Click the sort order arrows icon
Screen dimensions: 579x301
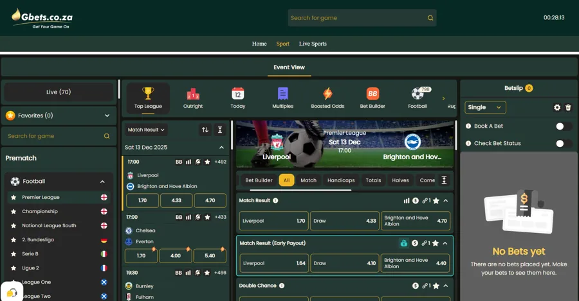205,130
